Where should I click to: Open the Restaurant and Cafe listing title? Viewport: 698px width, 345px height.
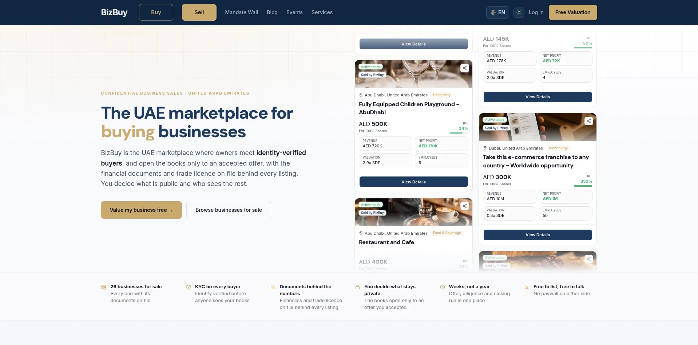386,242
